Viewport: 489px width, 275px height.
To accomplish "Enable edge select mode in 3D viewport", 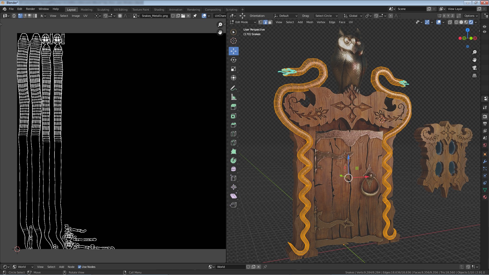I will [265, 22].
